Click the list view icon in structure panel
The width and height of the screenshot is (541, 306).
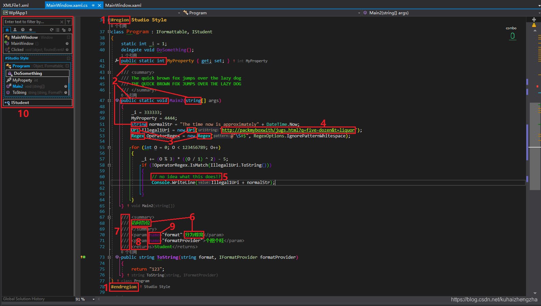pos(58,30)
